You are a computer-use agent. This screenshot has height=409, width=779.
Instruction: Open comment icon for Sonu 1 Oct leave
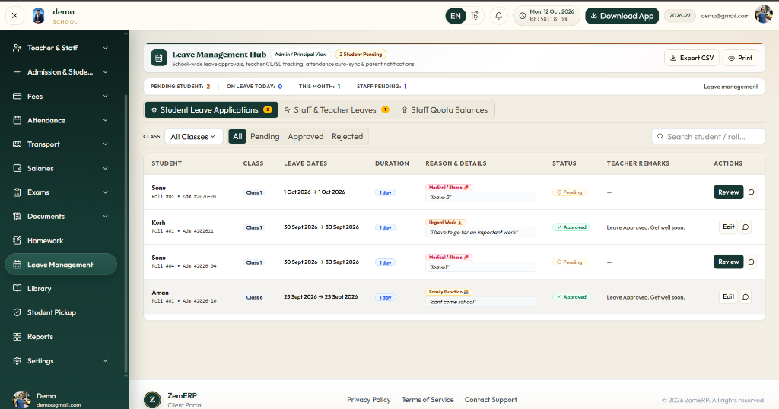tap(752, 192)
